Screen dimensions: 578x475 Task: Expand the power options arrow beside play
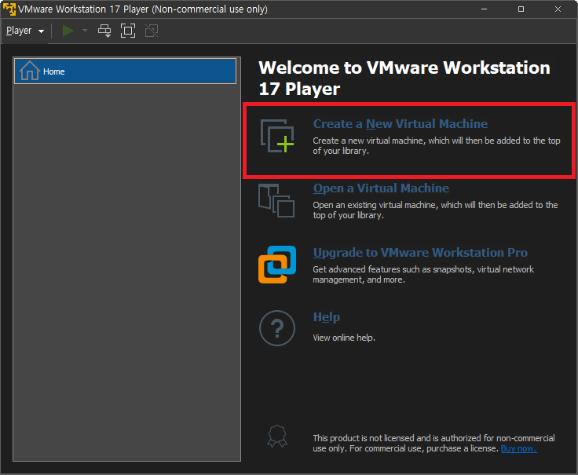point(85,31)
